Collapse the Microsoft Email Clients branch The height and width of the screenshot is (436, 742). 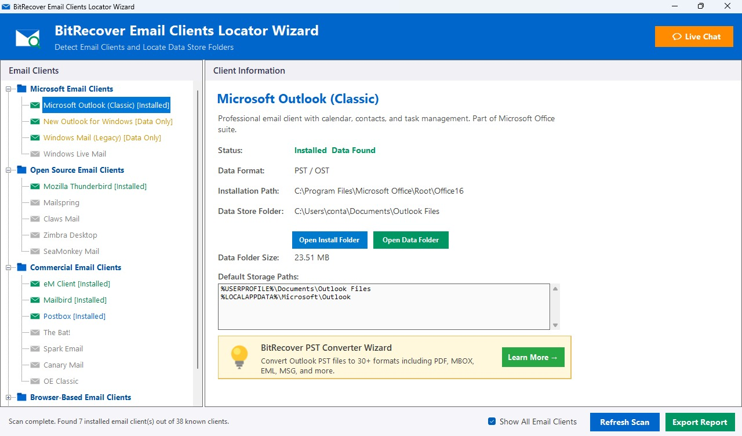(x=8, y=89)
